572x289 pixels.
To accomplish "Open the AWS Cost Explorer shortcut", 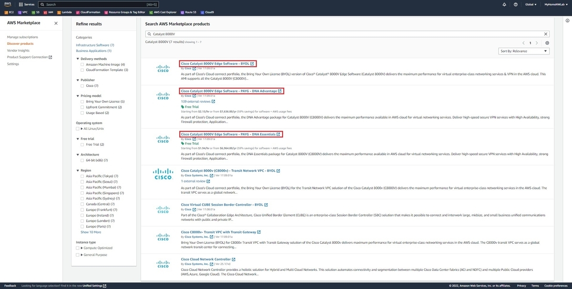I will point(164,12).
